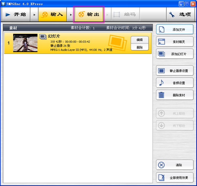Minimize the TMPGEnc window
Image resolution: width=197 pixels, height=186 pixels.
pyautogui.click(x=181, y=4)
